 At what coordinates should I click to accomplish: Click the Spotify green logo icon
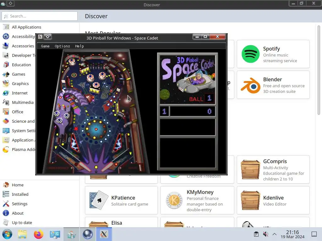point(251,54)
